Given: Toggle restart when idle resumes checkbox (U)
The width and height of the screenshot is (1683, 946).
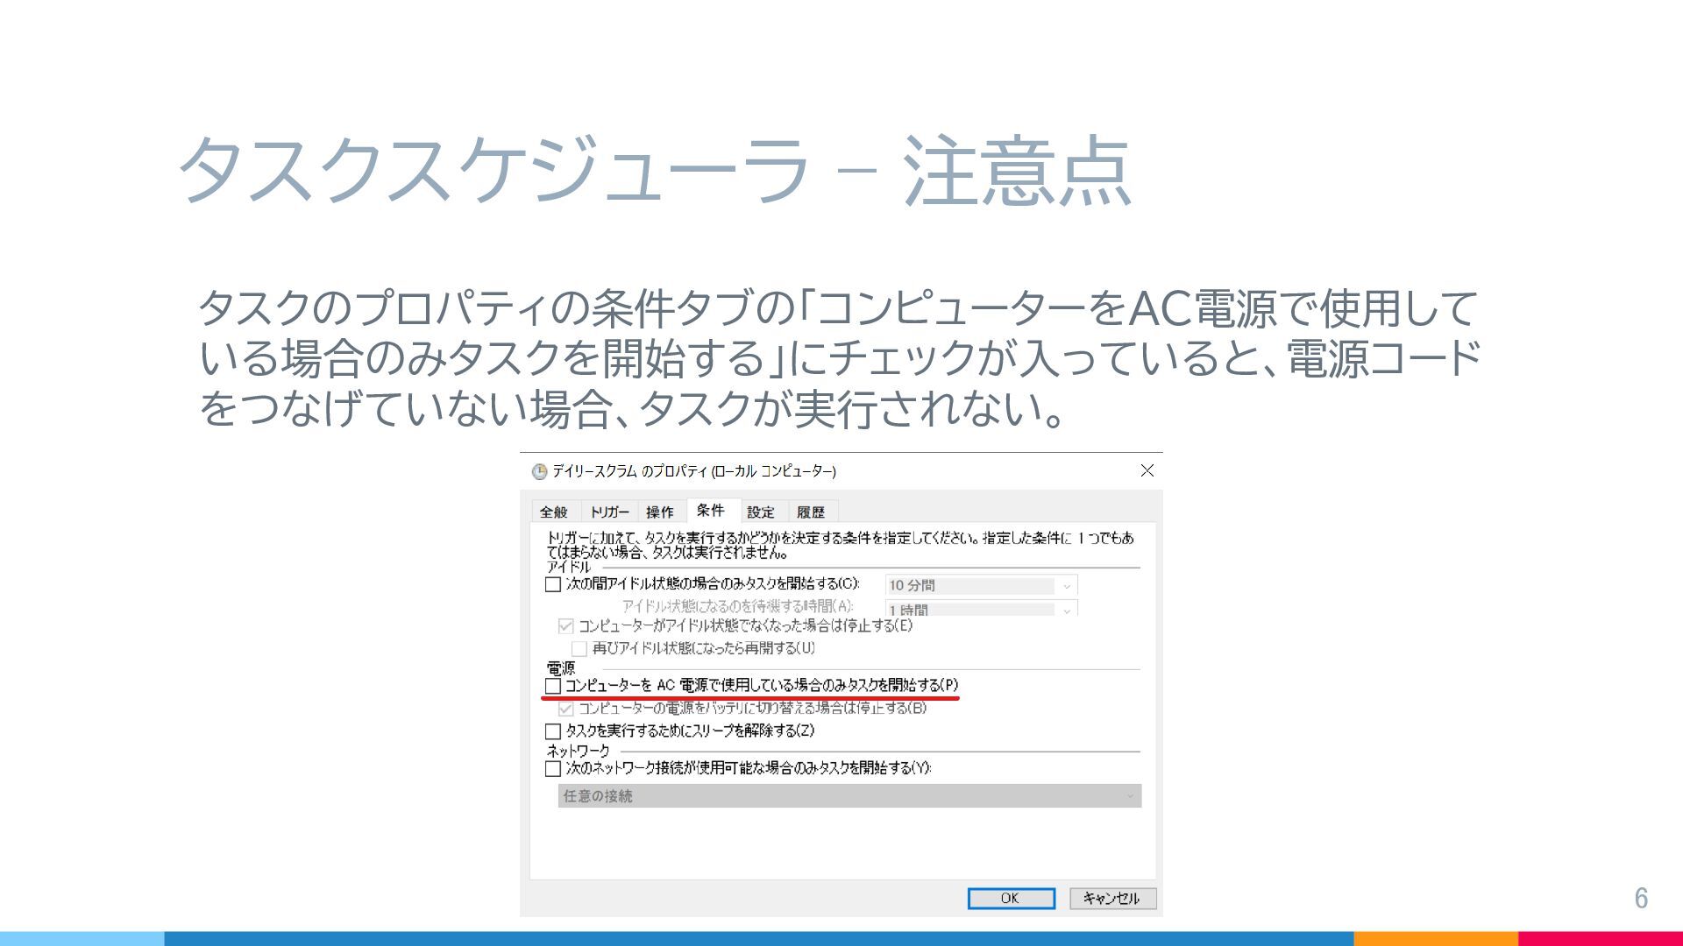Looking at the screenshot, I should click(579, 649).
